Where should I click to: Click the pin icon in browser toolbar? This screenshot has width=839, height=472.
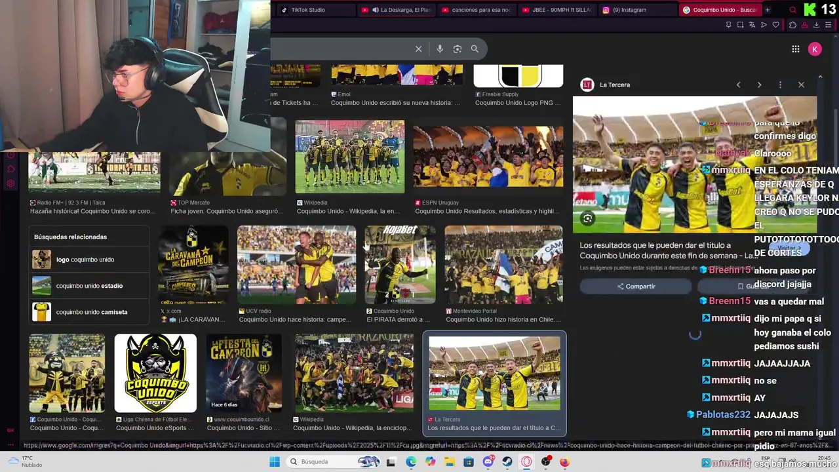point(728,25)
